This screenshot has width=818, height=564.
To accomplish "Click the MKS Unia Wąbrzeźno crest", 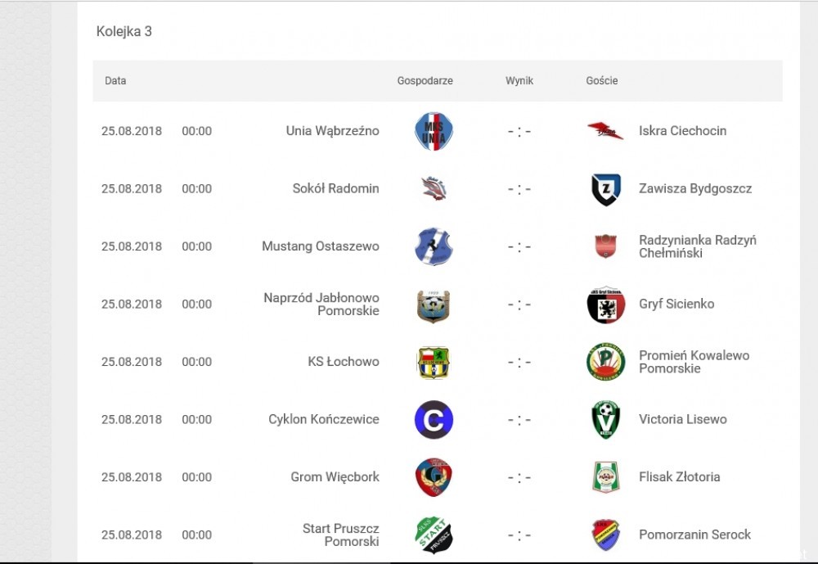I will pyautogui.click(x=434, y=131).
